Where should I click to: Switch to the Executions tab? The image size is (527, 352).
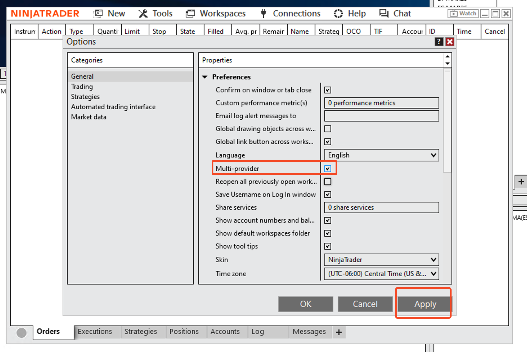click(95, 332)
